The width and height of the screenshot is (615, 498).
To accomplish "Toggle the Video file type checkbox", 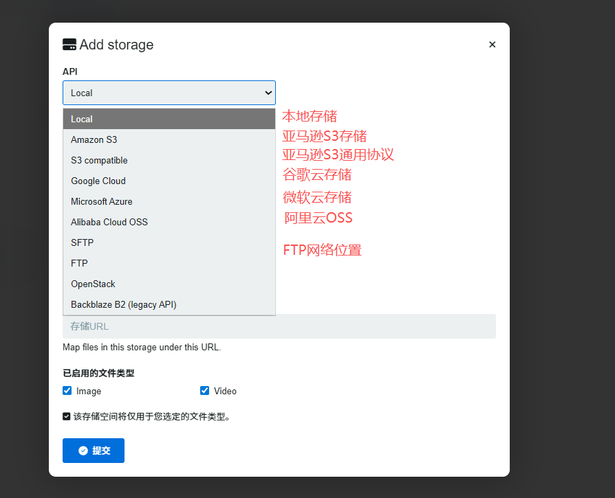I will pos(204,390).
